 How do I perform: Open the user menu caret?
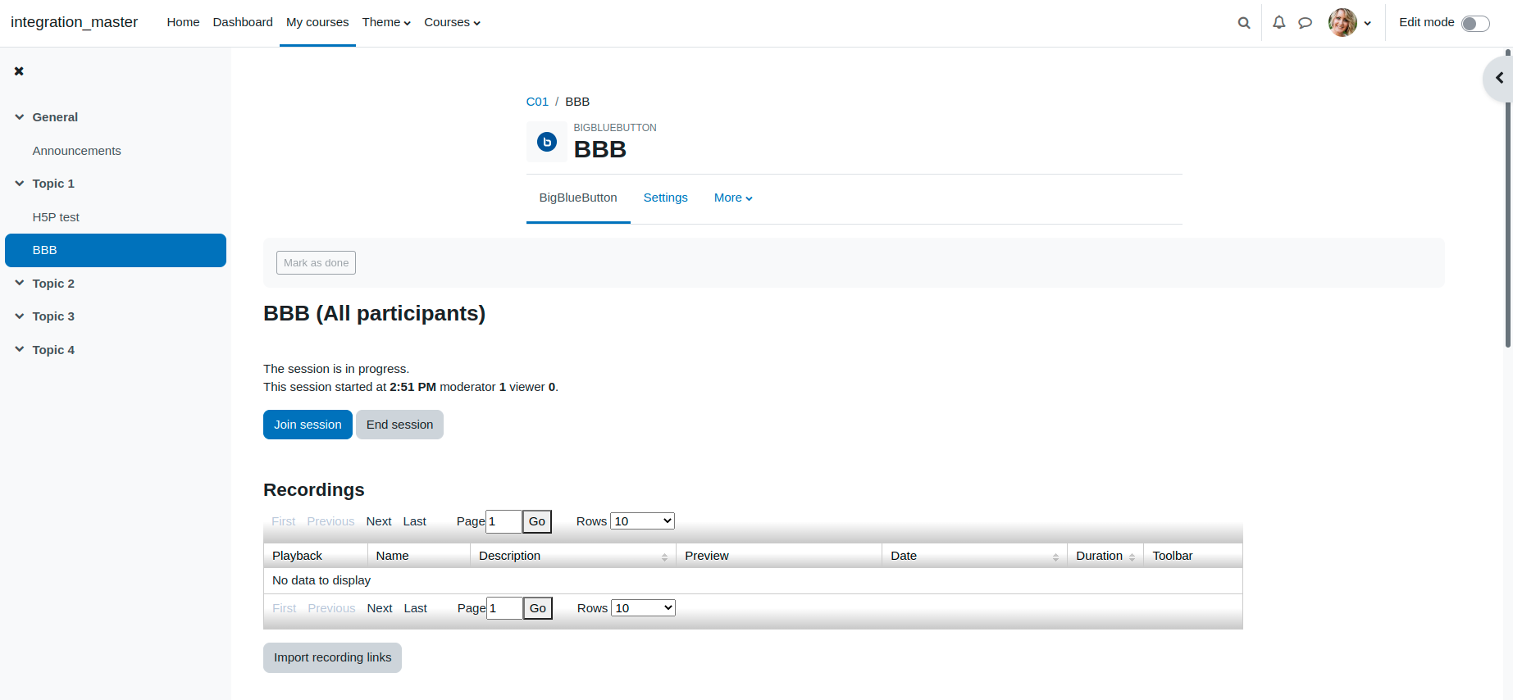click(x=1367, y=23)
